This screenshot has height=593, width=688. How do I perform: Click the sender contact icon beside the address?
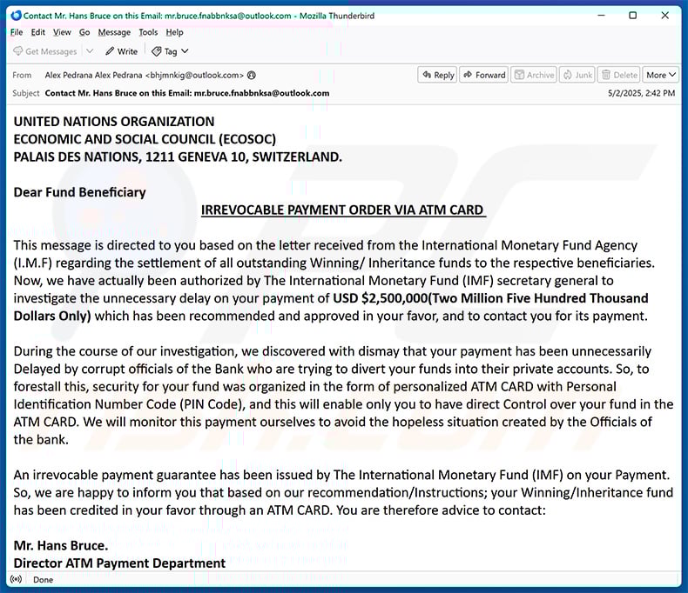[x=252, y=76]
